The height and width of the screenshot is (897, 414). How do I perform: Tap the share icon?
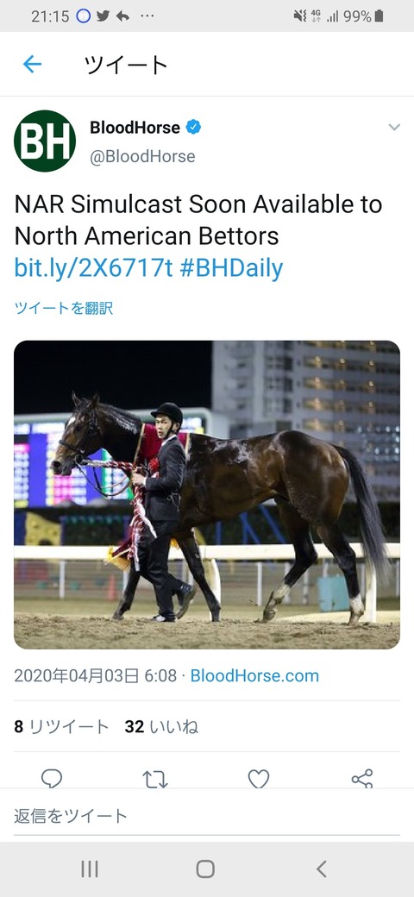coord(362,779)
